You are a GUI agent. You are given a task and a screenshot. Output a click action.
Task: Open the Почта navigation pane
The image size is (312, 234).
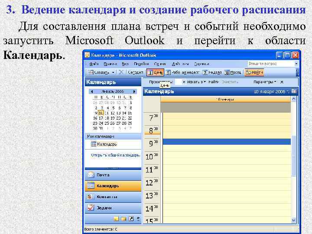(x=113, y=175)
